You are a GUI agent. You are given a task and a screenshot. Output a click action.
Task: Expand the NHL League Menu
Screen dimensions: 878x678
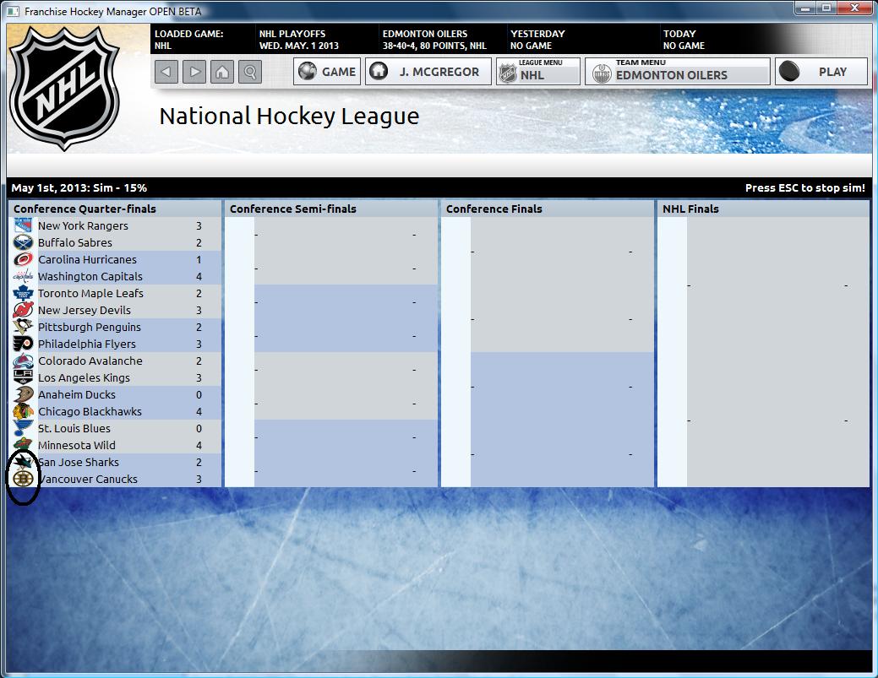[538, 72]
